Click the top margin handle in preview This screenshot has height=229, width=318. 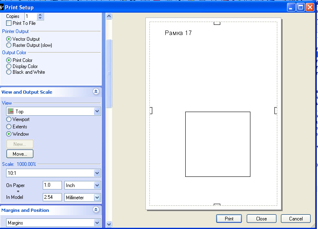(217, 23)
